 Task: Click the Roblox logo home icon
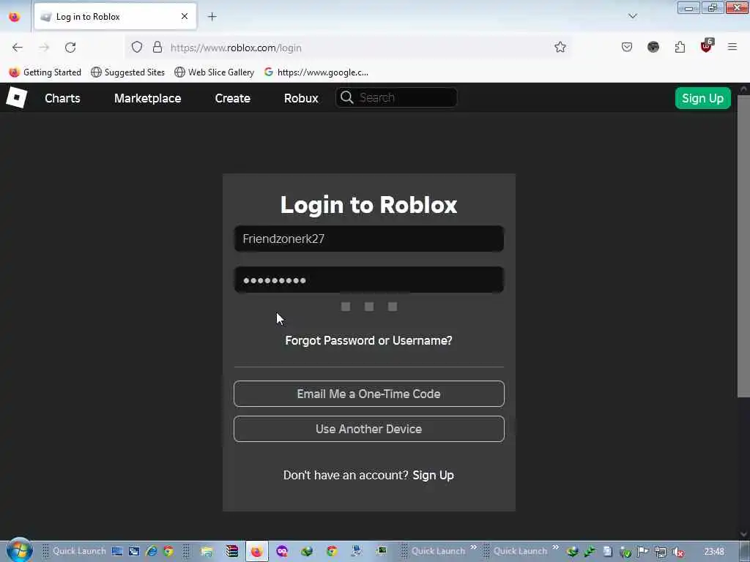click(x=17, y=98)
